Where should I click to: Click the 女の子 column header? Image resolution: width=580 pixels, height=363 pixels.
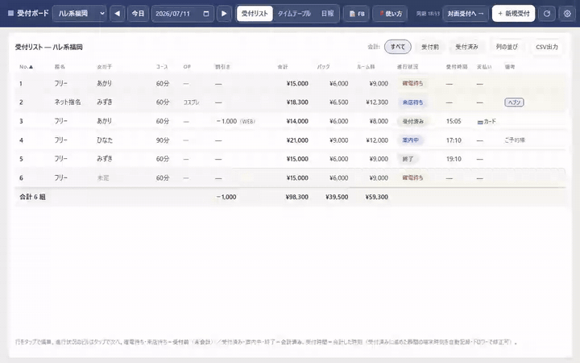pos(104,67)
